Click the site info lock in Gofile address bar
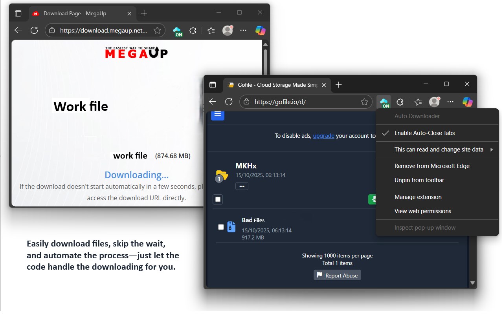503x314 pixels. click(246, 102)
